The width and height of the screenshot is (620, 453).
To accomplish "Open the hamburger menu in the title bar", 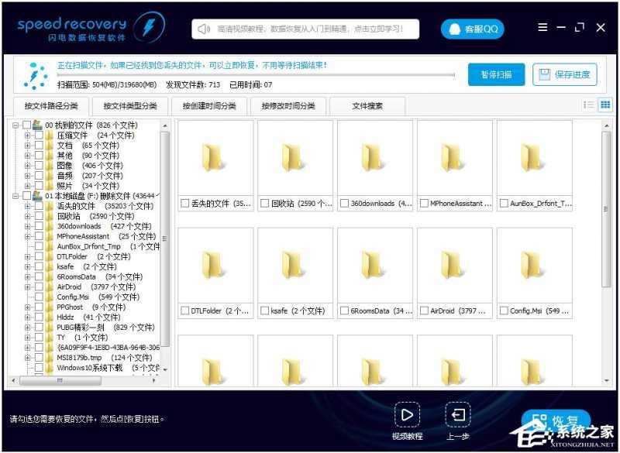I will click(x=542, y=28).
